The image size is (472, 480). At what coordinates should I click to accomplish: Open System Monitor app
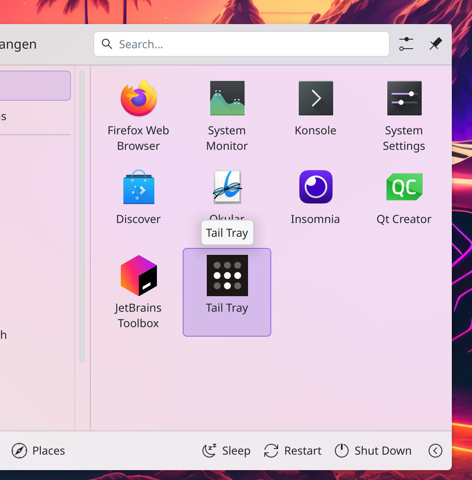click(x=227, y=115)
